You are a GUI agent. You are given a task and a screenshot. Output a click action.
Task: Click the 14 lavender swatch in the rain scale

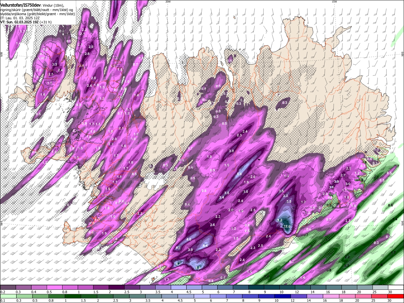(315, 296)
